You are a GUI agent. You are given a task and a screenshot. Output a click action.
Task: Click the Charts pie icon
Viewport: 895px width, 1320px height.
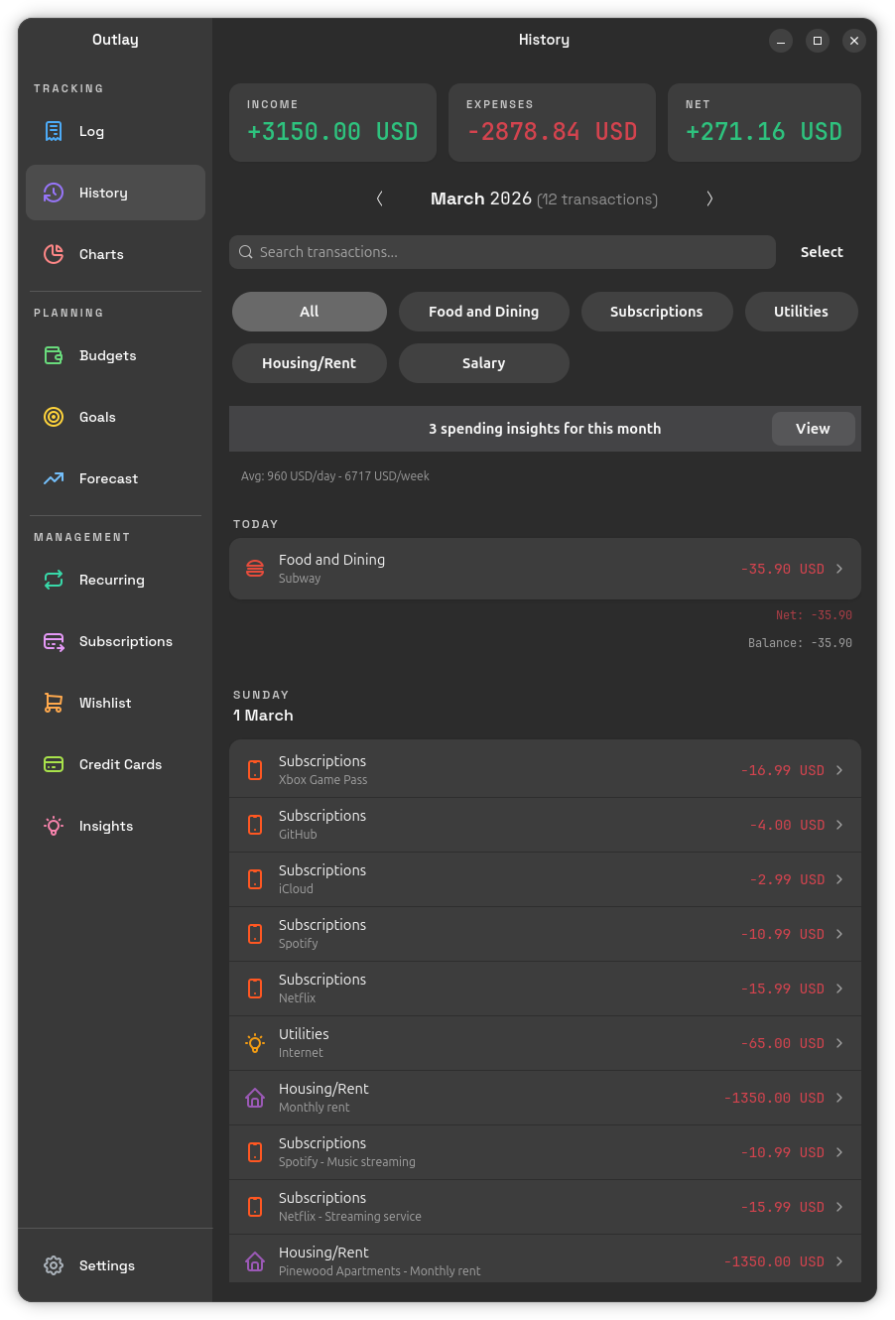pos(54,254)
